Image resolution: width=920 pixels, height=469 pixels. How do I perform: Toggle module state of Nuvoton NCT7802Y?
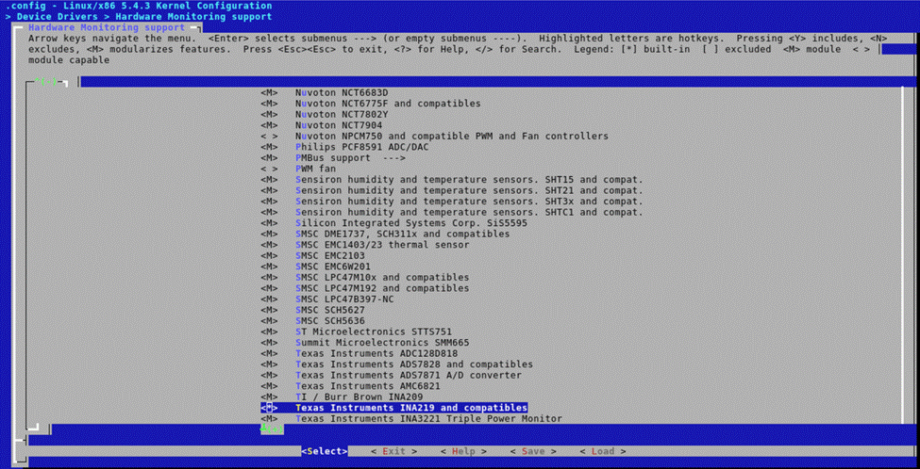(x=269, y=114)
